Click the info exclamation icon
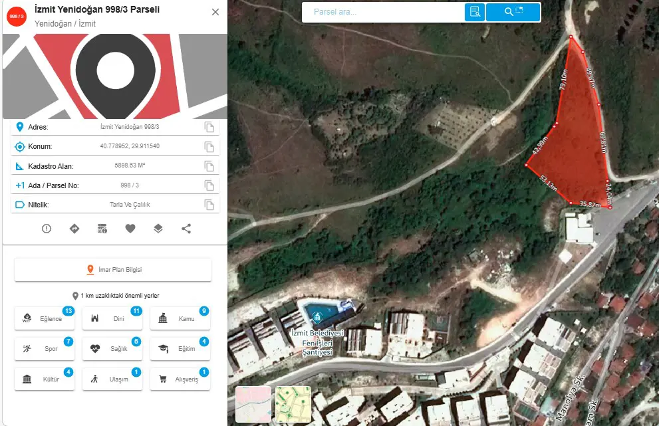The width and height of the screenshot is (659, 426). point(47,229)
